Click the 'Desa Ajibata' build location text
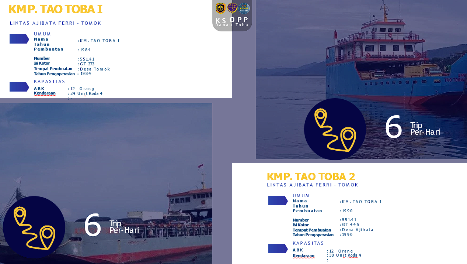Viewport: 467px width, 264px height. pyautogui.click(x=358, y=230)
